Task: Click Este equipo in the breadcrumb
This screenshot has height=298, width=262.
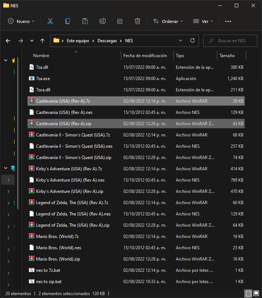Action: [78, 41]
